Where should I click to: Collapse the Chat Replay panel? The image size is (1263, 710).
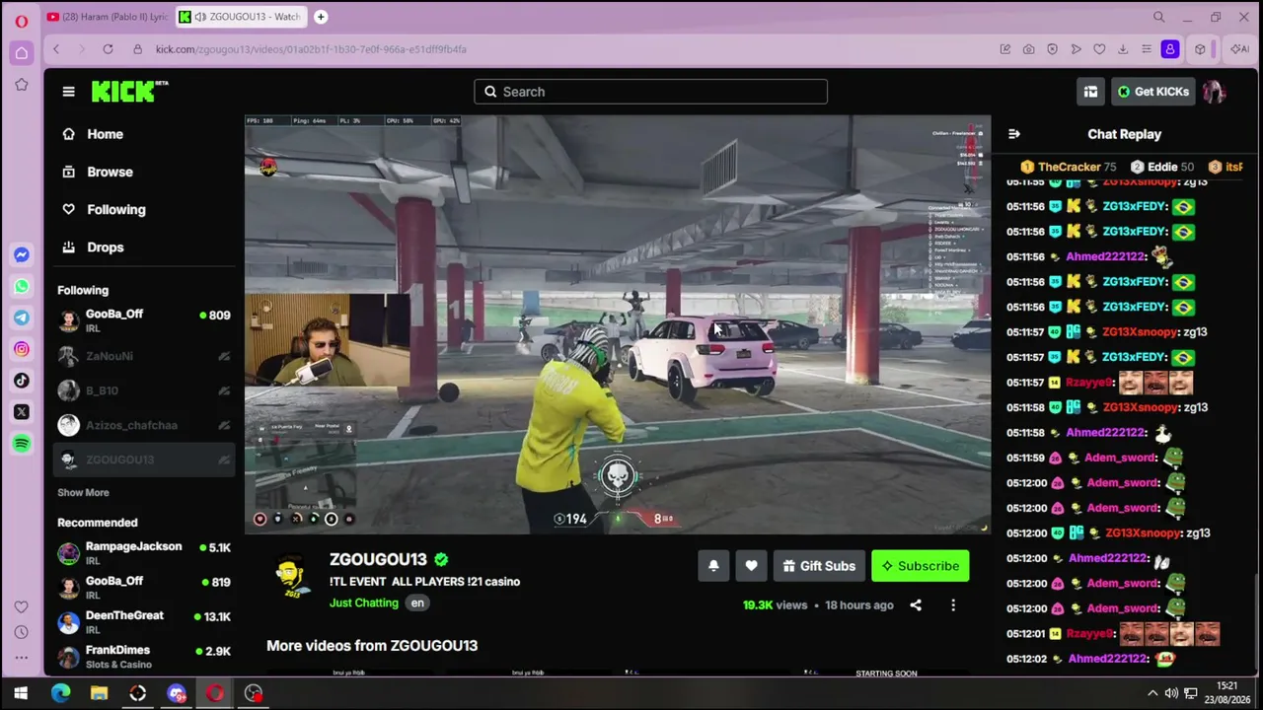pyautogui.click(x=1014, y=134)
